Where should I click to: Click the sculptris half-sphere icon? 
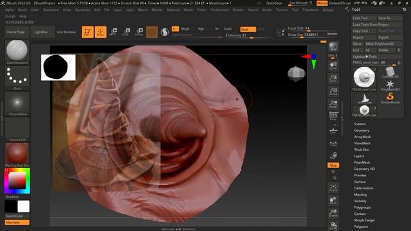[164, 32]
